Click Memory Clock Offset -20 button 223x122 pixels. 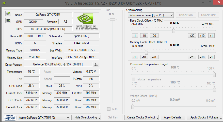coord(154,57)
